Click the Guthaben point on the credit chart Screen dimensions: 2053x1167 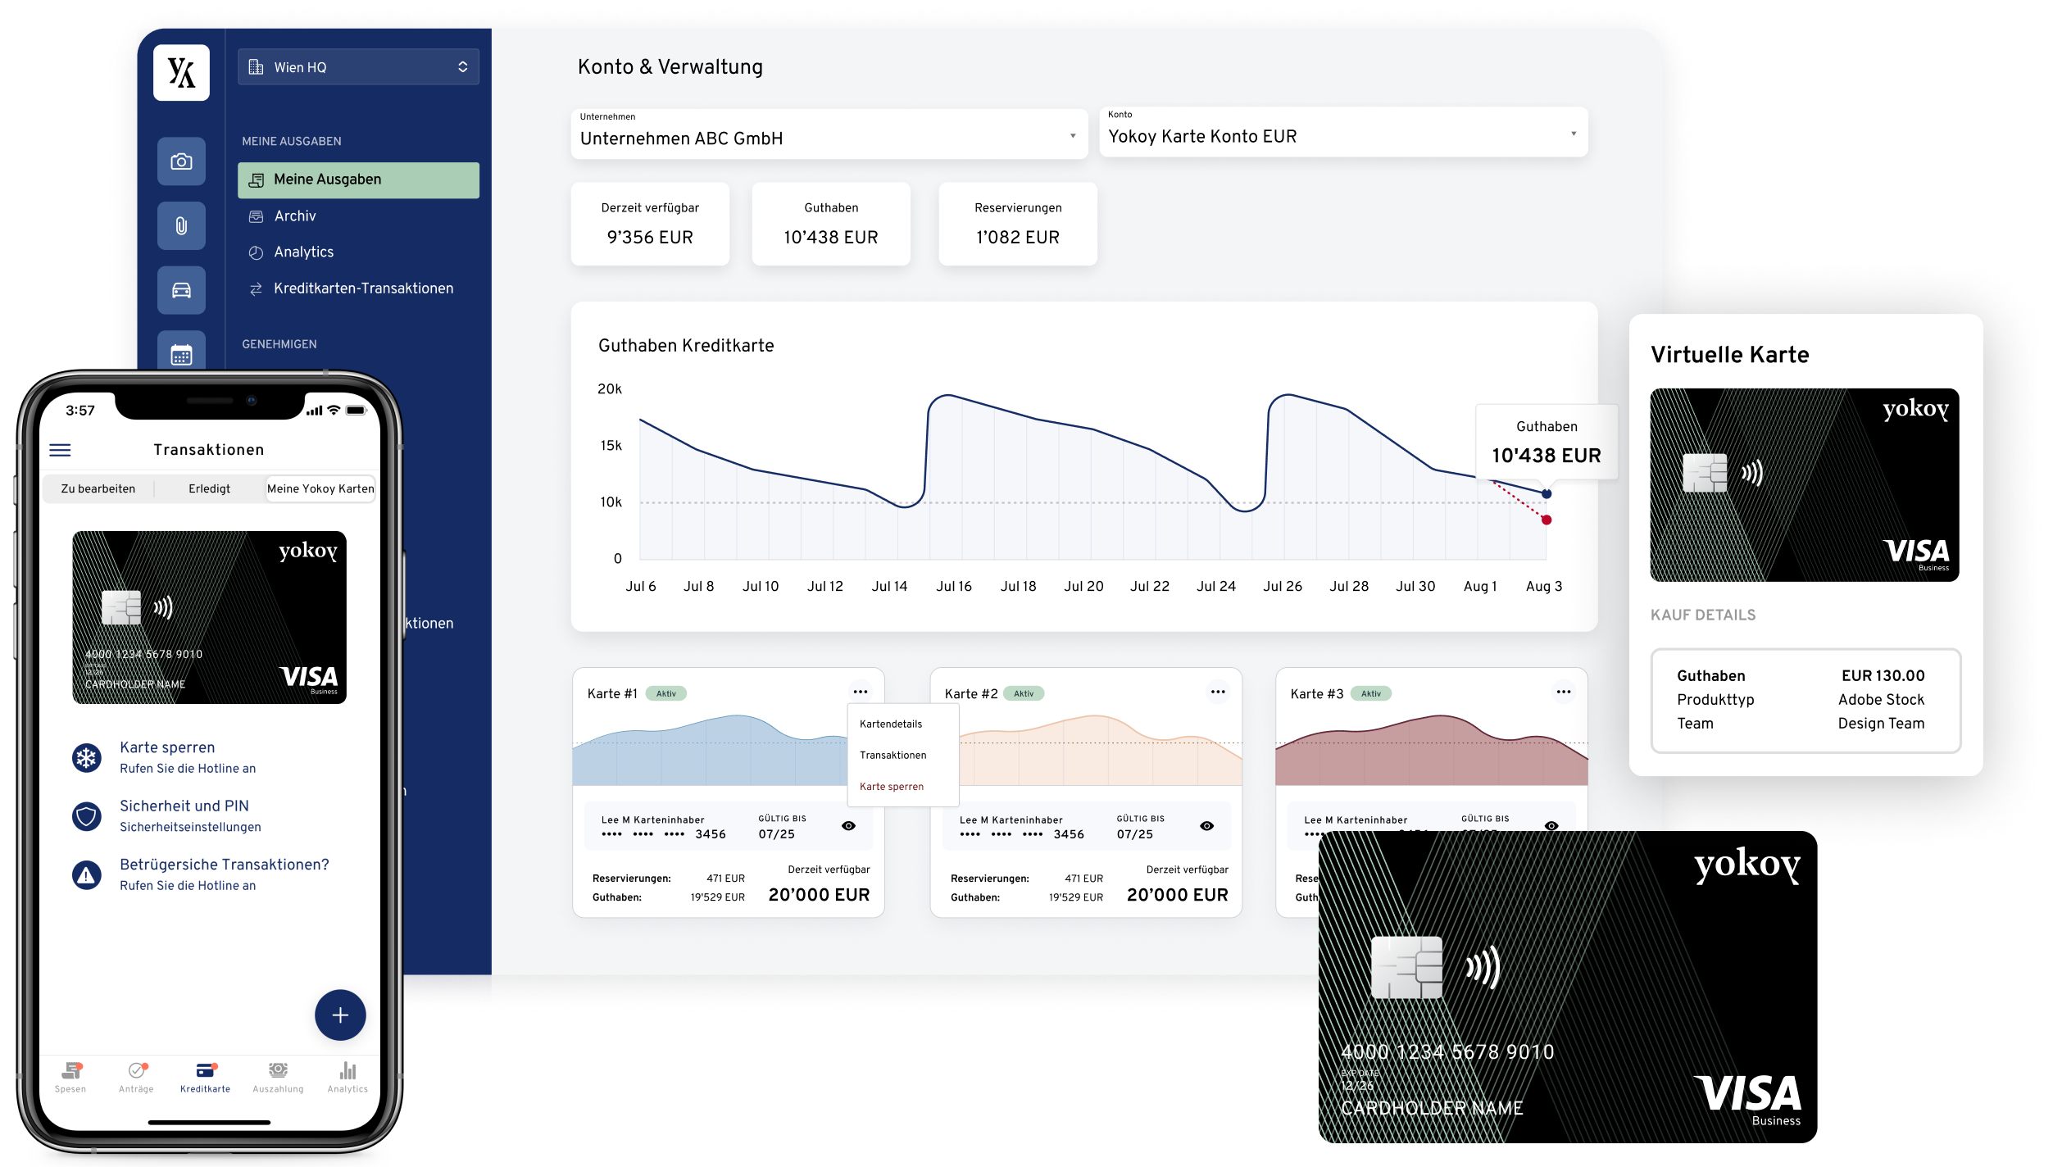[1546, 493]
